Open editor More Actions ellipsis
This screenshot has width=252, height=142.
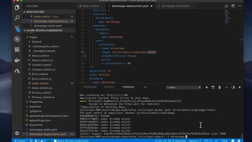[x=240, y=6]
